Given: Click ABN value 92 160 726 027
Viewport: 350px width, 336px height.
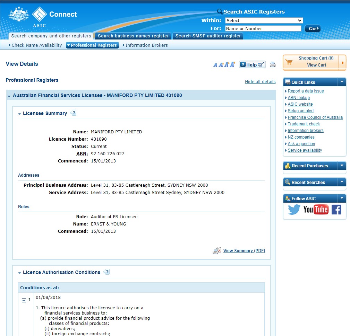Looking at the screenshot, I should coord(108,154).
